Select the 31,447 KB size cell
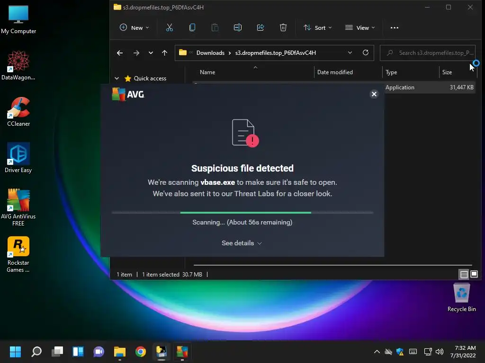This screenshot has width=485, height=363. [x=461, y=87]
